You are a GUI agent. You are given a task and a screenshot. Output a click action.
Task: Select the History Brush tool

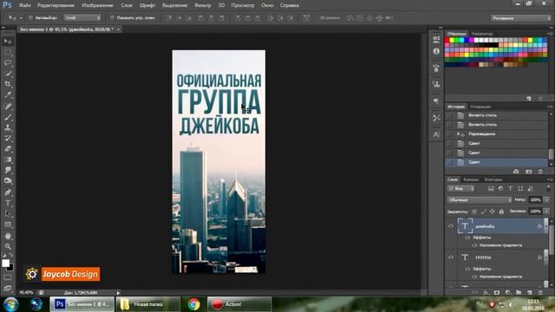(x=8, y=138)
